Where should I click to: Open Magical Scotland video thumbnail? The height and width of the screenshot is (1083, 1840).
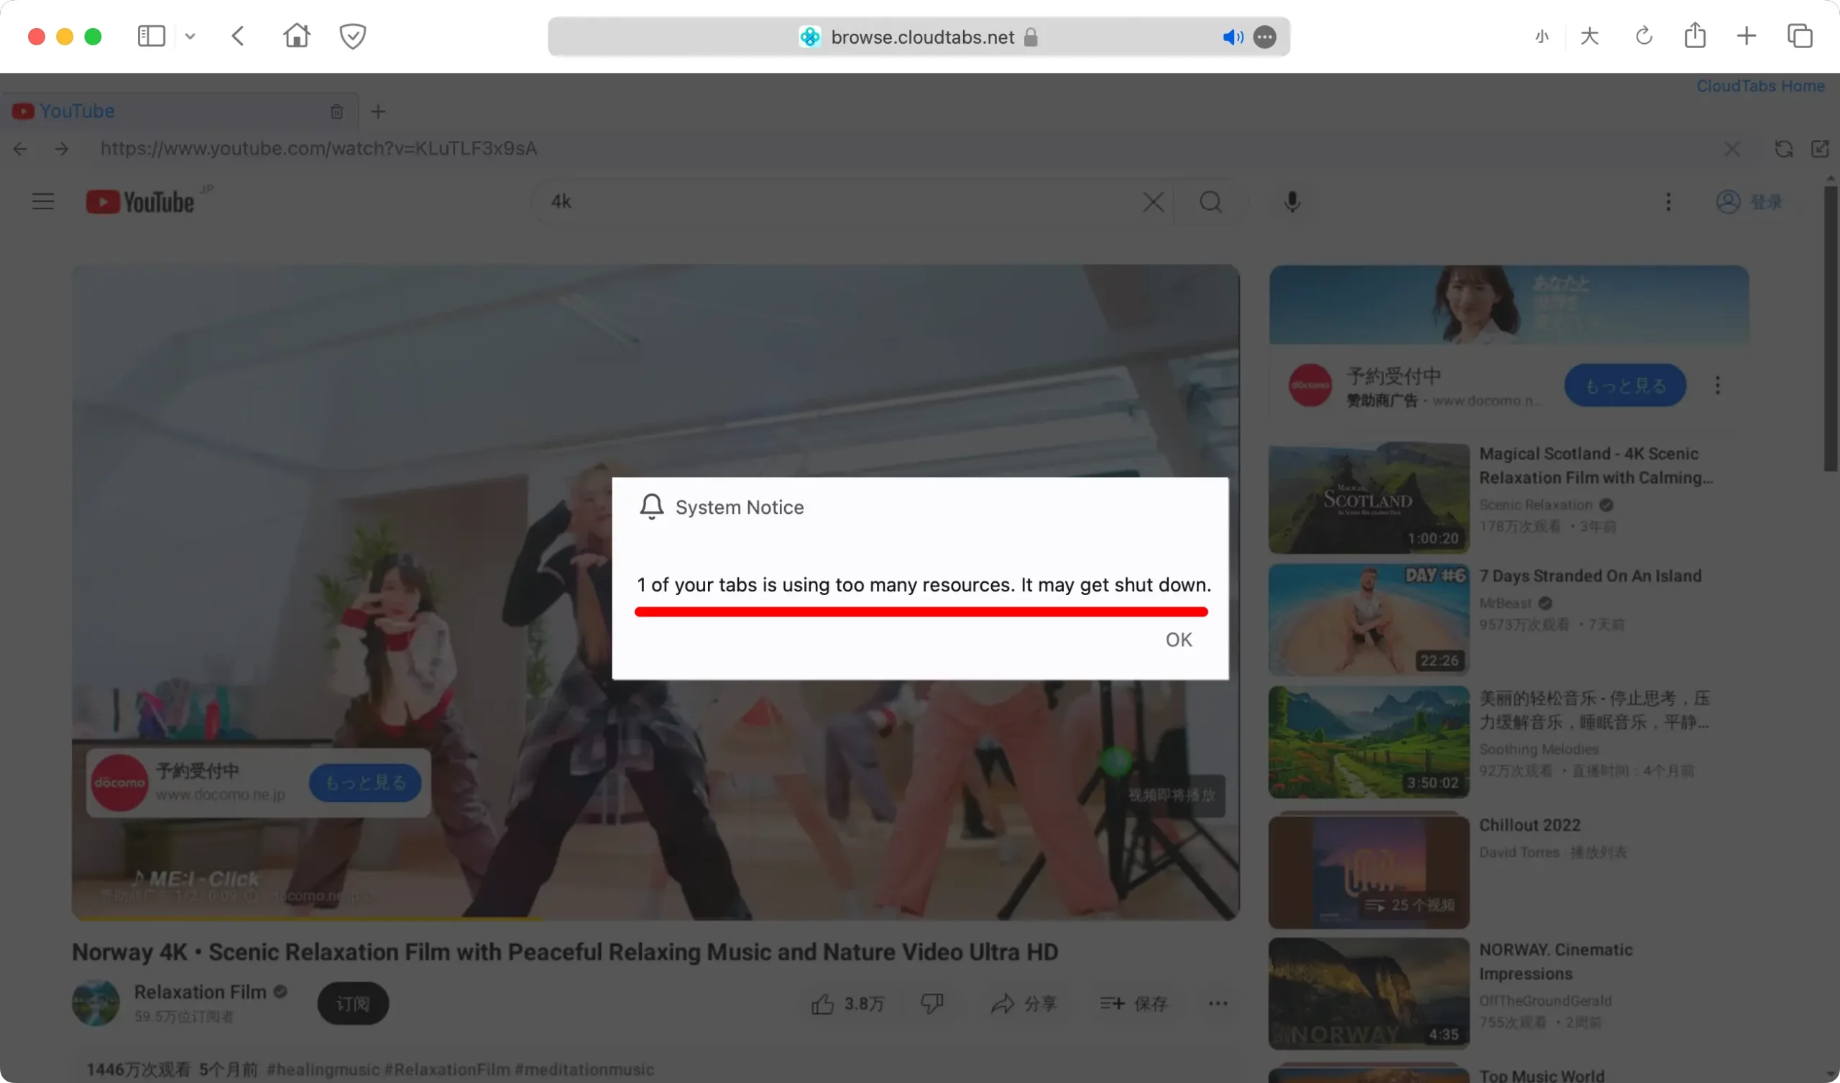(1369, 498)
